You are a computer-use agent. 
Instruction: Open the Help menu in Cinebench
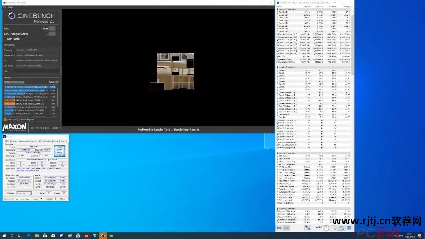[10, 7]
